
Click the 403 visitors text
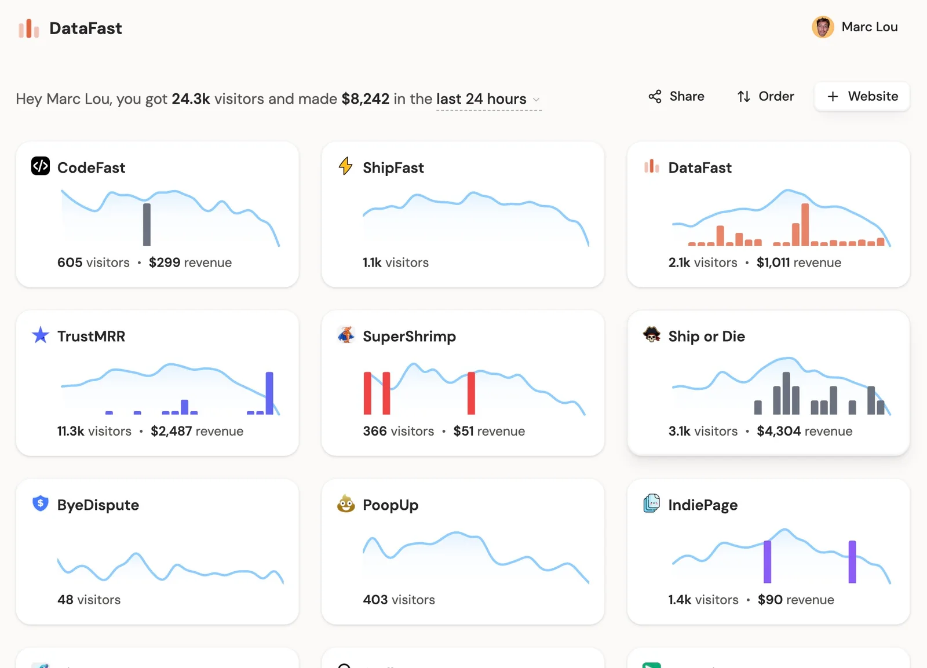click(399, 600)
